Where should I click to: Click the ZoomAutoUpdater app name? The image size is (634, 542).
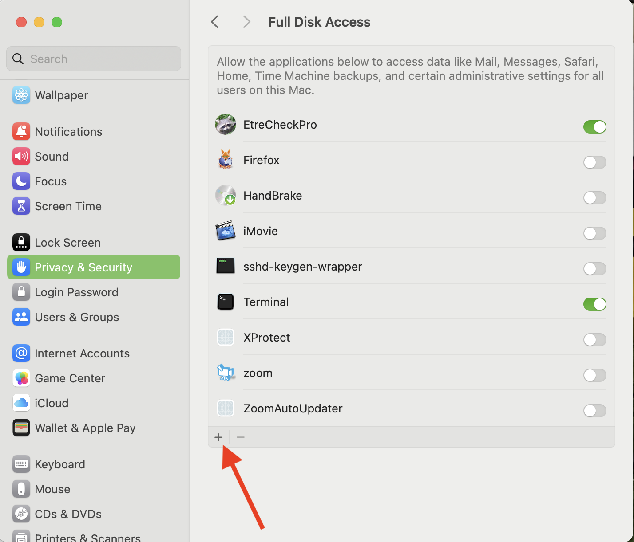[293, 408]
